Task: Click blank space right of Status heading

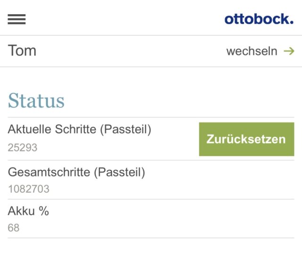Action: click(x=189, y=101)
